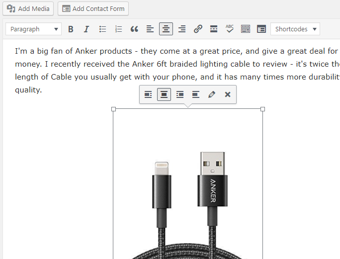This screenshot has height=259, width=340.
Task: Toggle the toolbar kitchen sink
Action: 246,29
